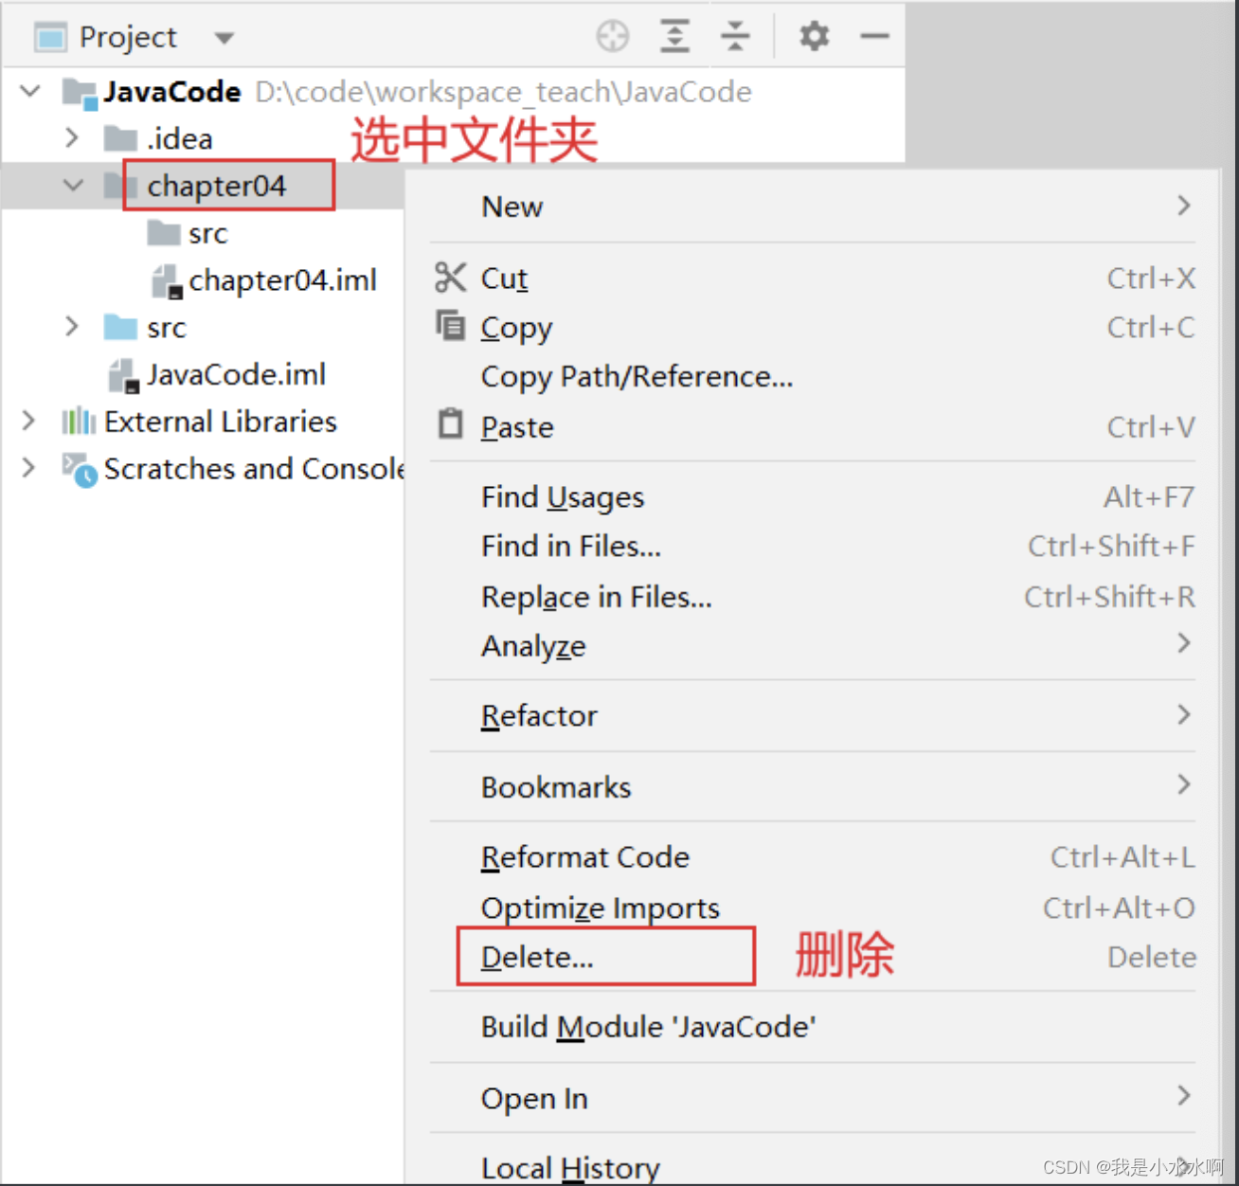The width and height of the screenshot is (1239, 1186).
Task: Click the Cut scissors icon
Action: pos(450,278)
